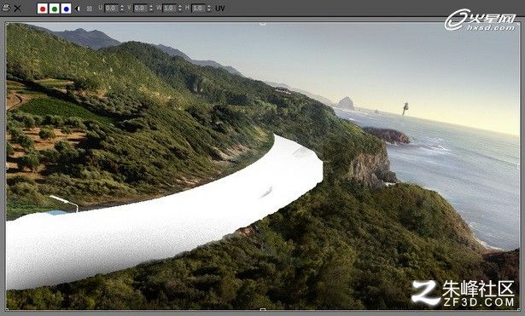Click the print/stamp icon in toolbar
This screenshot has width=525, height=316.
tap(6, 8)
